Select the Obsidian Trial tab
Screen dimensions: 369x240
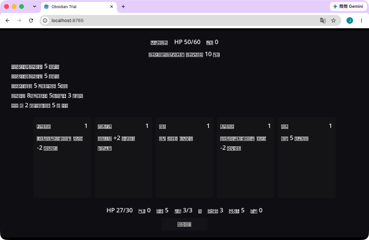[x=79, y=7]
